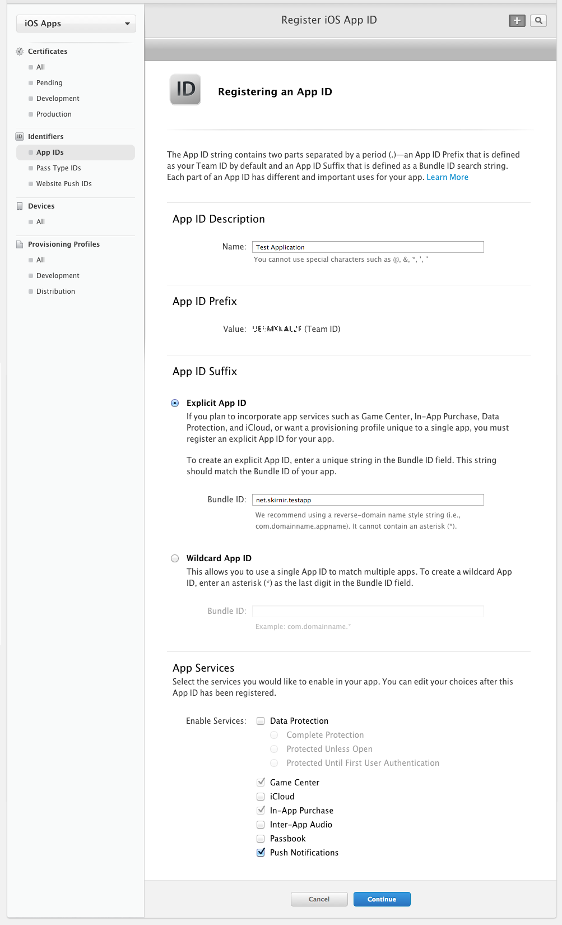Click the plus add-new icon in header
The image size is (562, 925).
tap(517, 21)
